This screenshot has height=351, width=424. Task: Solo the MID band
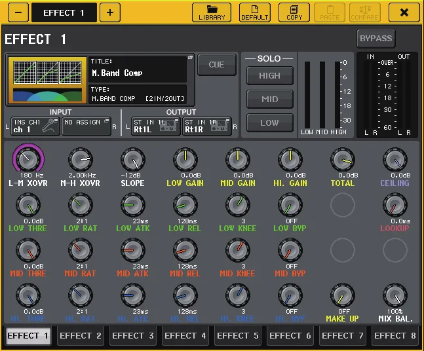[x=269, y=99]
